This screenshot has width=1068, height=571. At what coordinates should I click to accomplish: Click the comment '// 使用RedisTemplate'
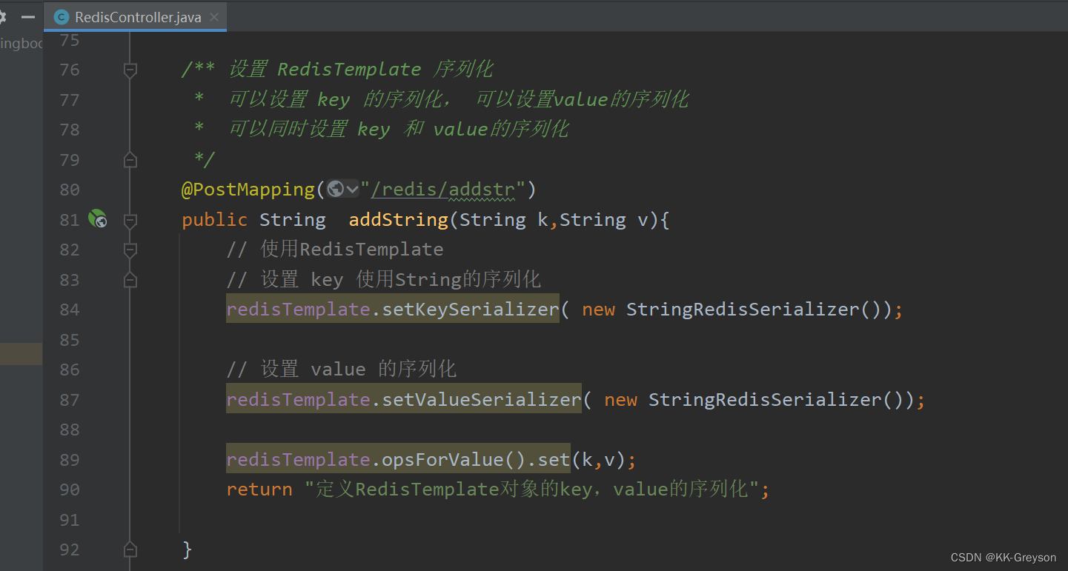(335, 250)
